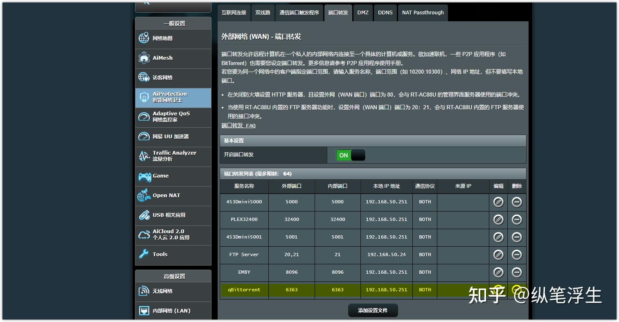Switch to DDNS tab
The height and width of the screenshot is (322, 619).
[x=385, y=13]
